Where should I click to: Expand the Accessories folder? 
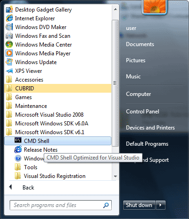(x=58, y=80)
